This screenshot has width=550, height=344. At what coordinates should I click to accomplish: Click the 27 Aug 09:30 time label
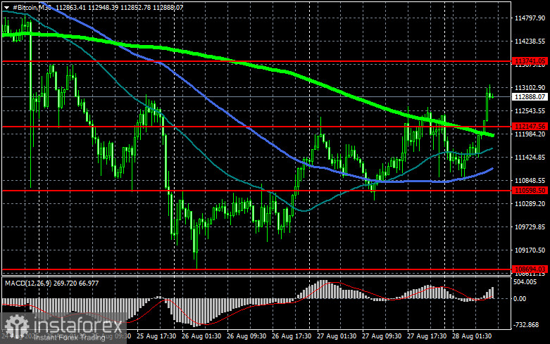tap(382, 336)
